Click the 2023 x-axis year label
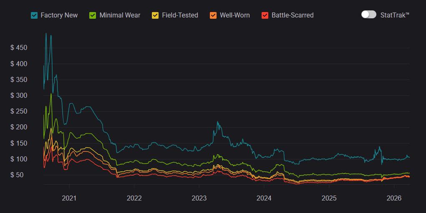This screenshot has height=213, width=426. 199,198
